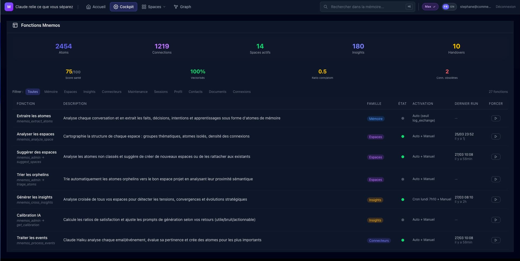Click the purple M app logo

click(x=9, y=7)
